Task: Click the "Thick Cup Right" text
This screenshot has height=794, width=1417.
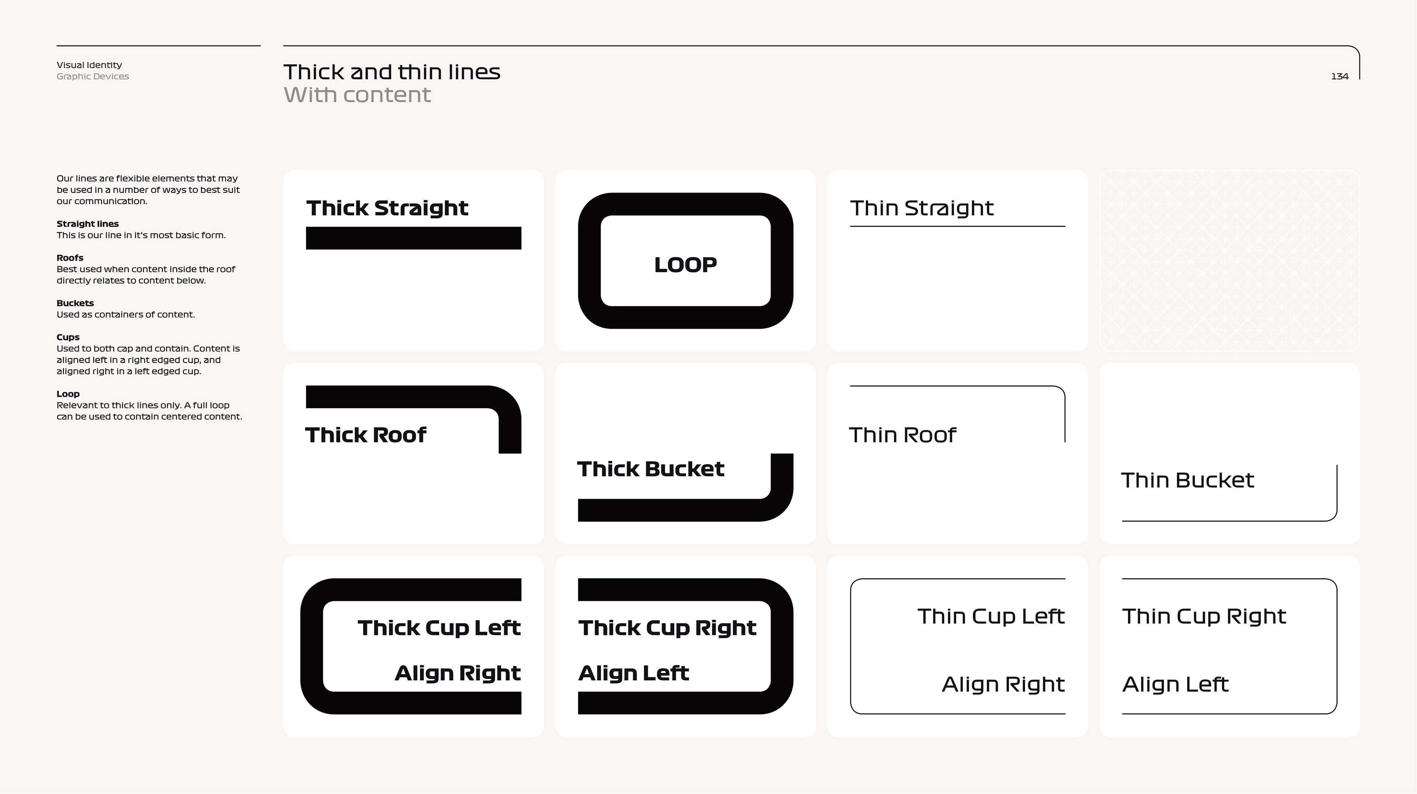Action: (x=667, y=628)
